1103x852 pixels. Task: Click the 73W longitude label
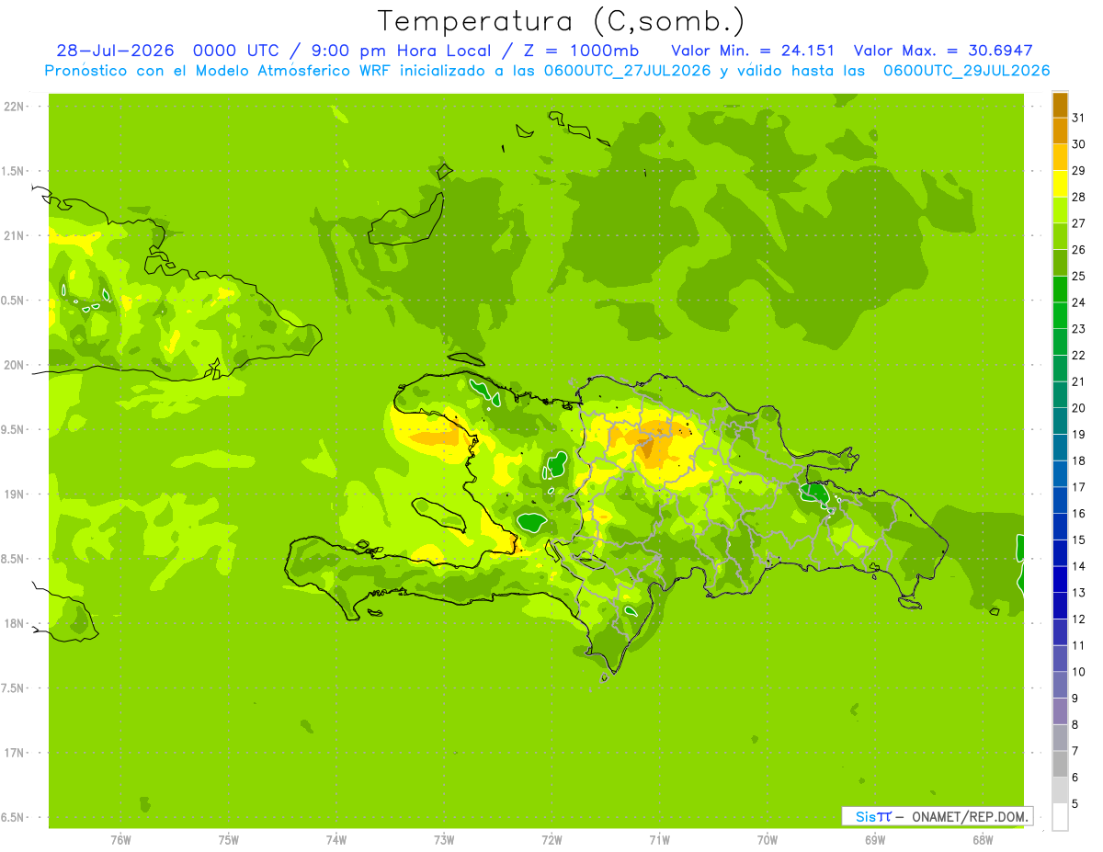tap(444, 840)
